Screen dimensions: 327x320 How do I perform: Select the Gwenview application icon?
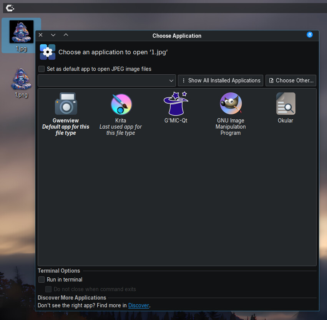(66, 104)
